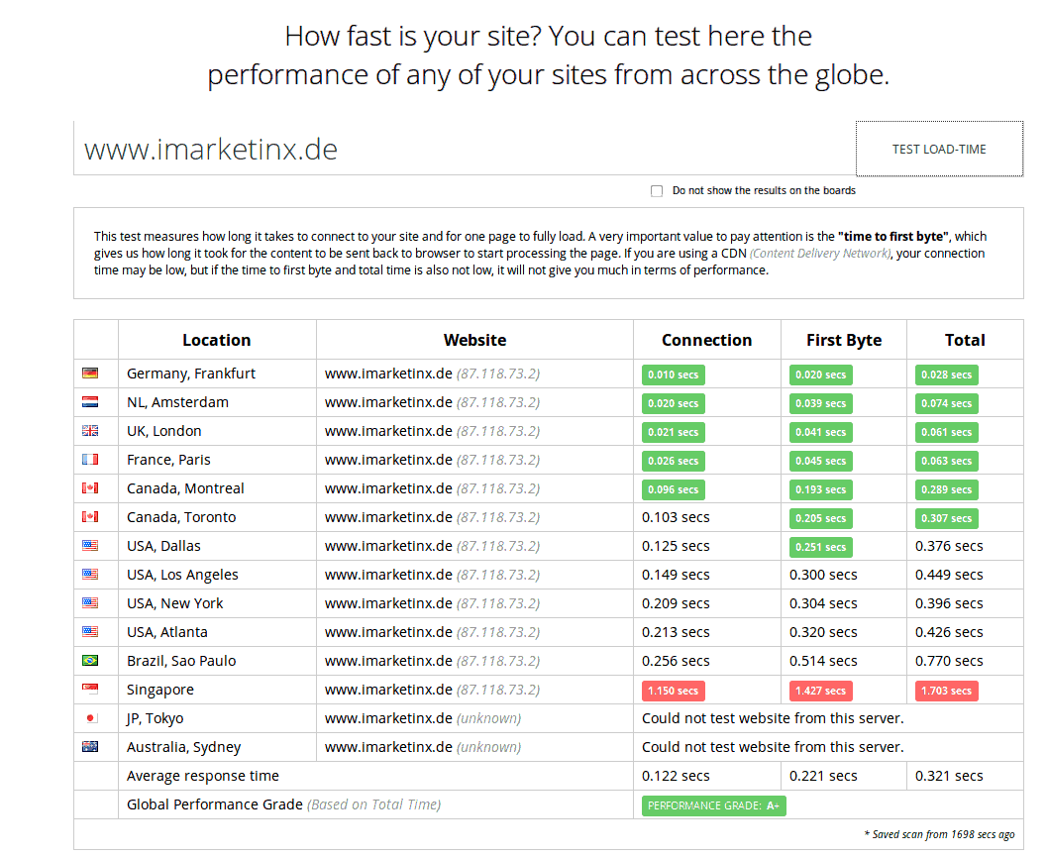This screenshot has height=857, width=1047.
Task: Click the Japan flag icon
Action: pos(90,718)
